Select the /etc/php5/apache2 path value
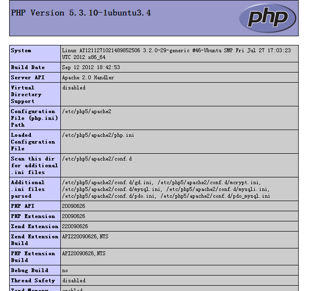This screenshot has height=291, width=317. 86,111
